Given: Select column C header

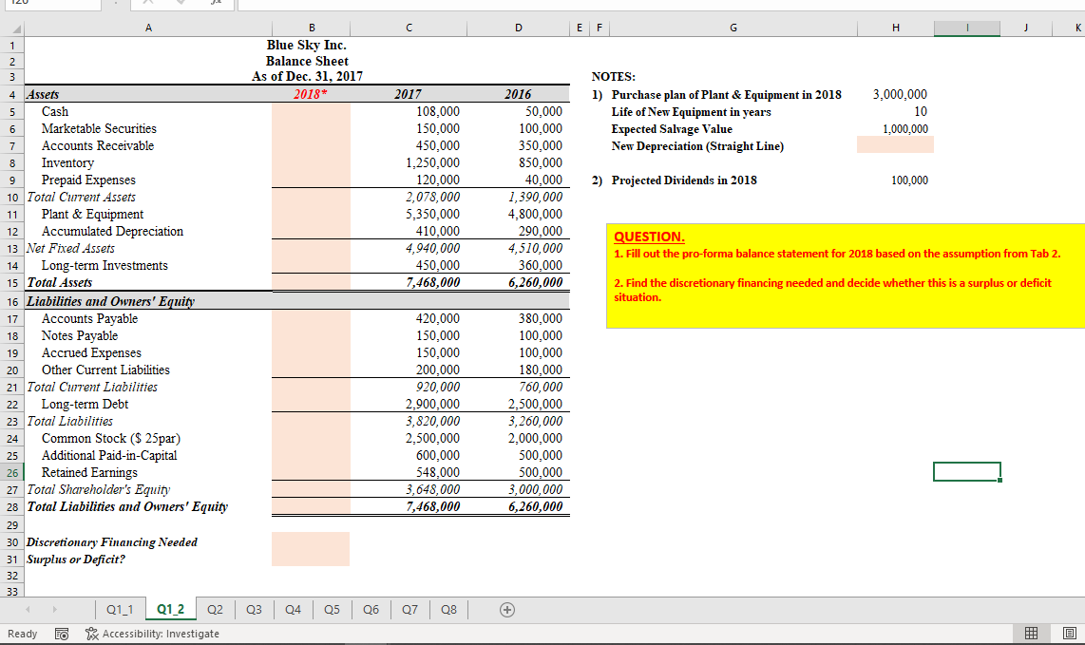Looking at the screenshot, I should point(409,28).
